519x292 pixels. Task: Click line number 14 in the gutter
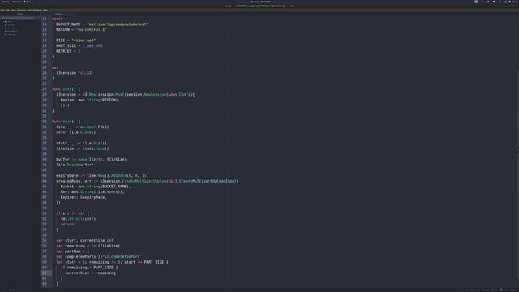[x=45, y=19]
